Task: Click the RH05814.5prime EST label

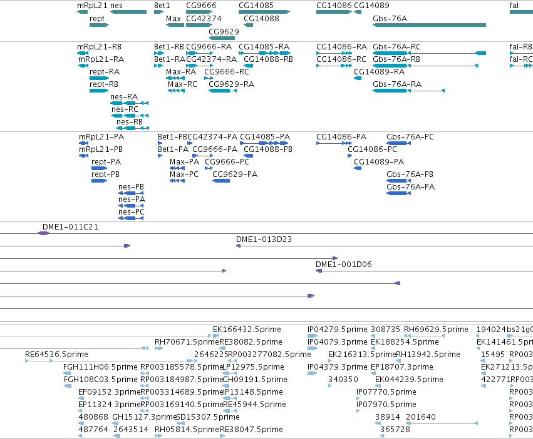Action: click(187, 430)
